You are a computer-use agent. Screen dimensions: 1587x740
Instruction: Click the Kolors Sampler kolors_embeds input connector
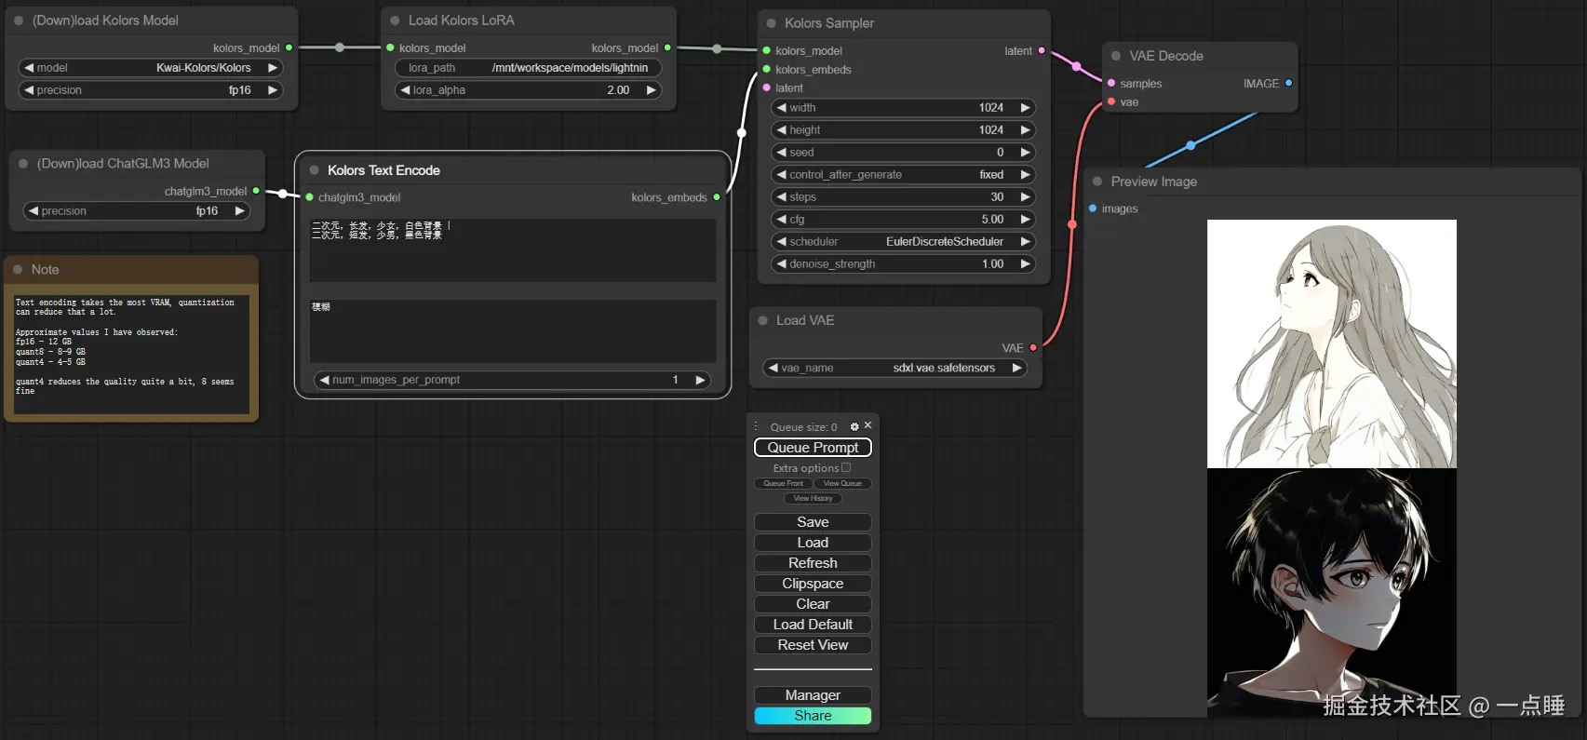[767, 70]
